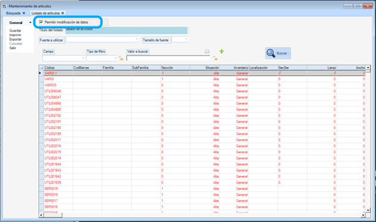The width and height of the screenshot is (376, 222).
Task: Select the VARIS 1 code cell
Action: coord(58,73)
